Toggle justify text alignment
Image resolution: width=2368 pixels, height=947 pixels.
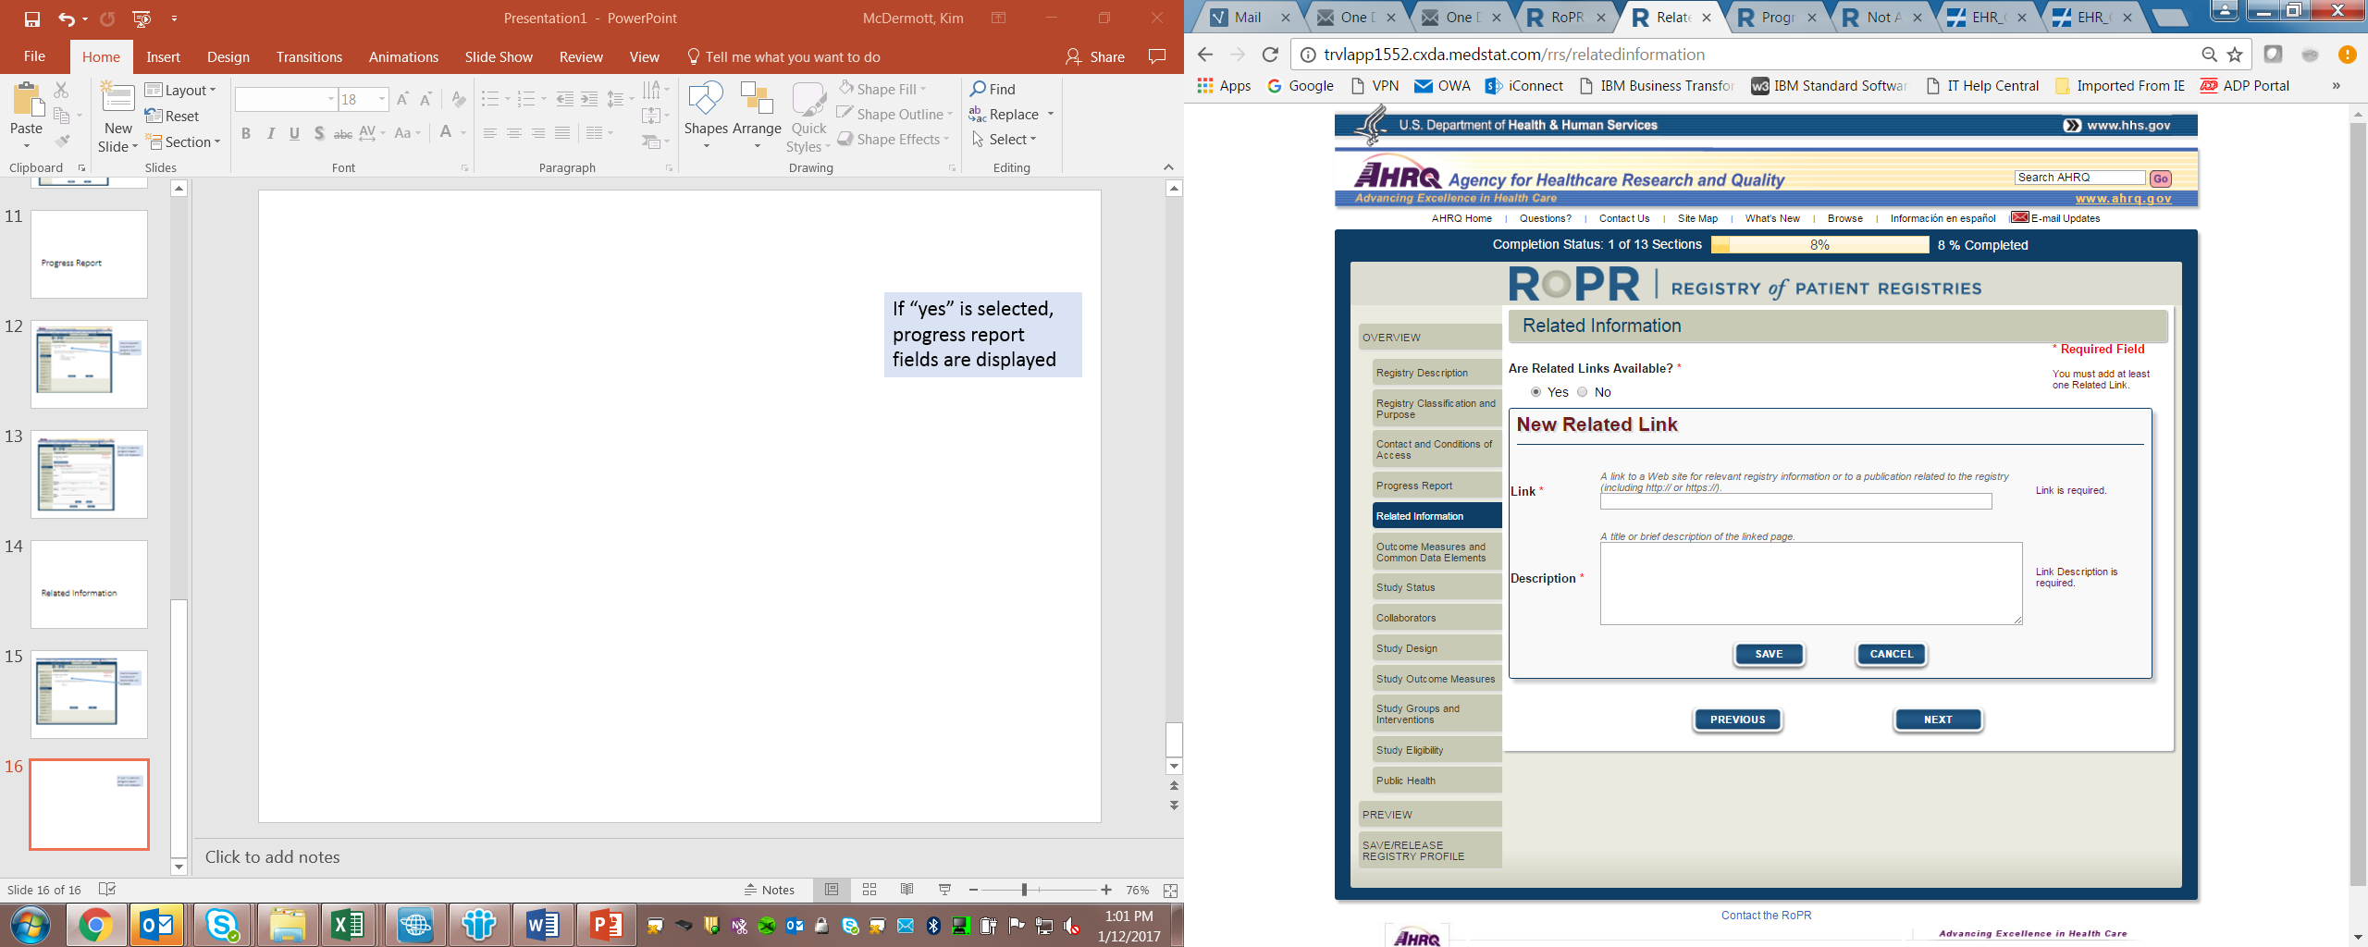(x=562, y=133)
